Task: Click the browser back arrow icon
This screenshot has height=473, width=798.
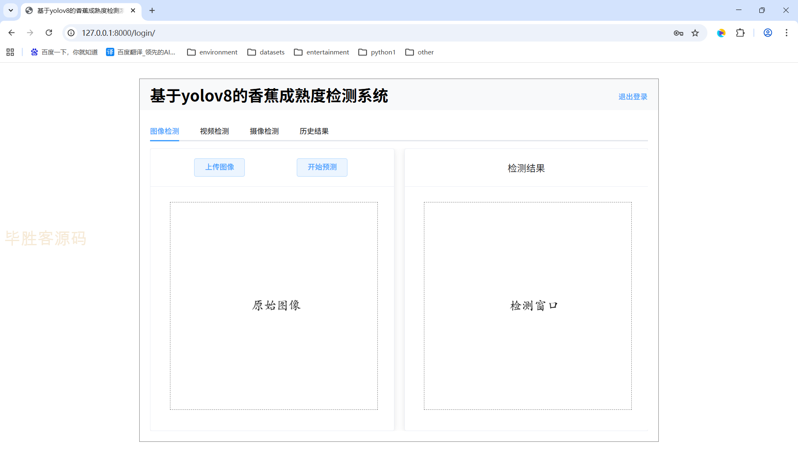Action: click(12, 33)
